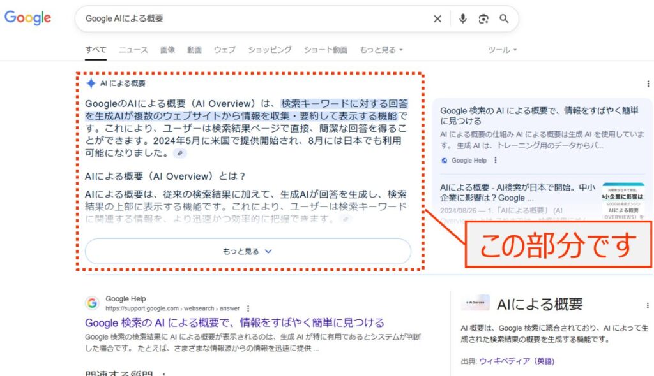Clear the search box with the X icon
This screenshot has height=376, width=654.
point(437,18)
